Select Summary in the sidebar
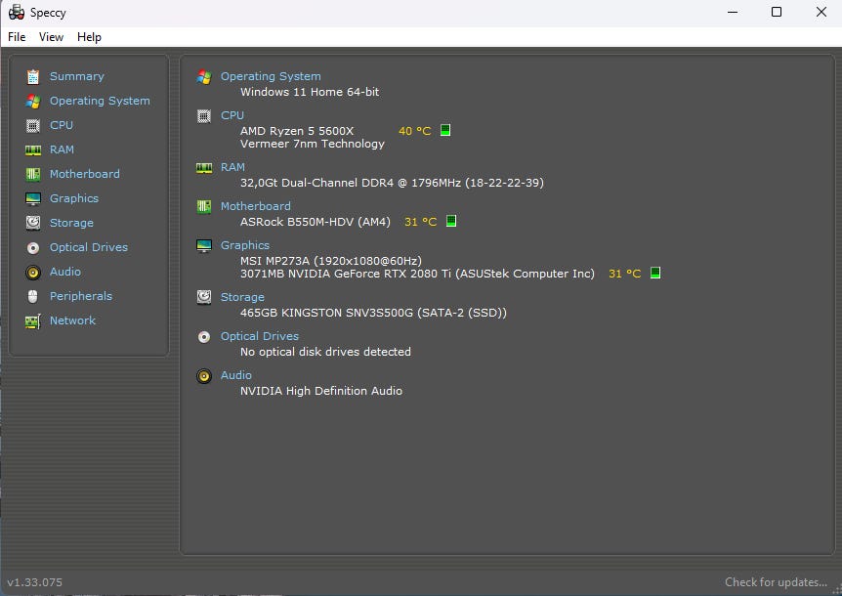This screenshot has height=596, width=842. coord(77,76)
